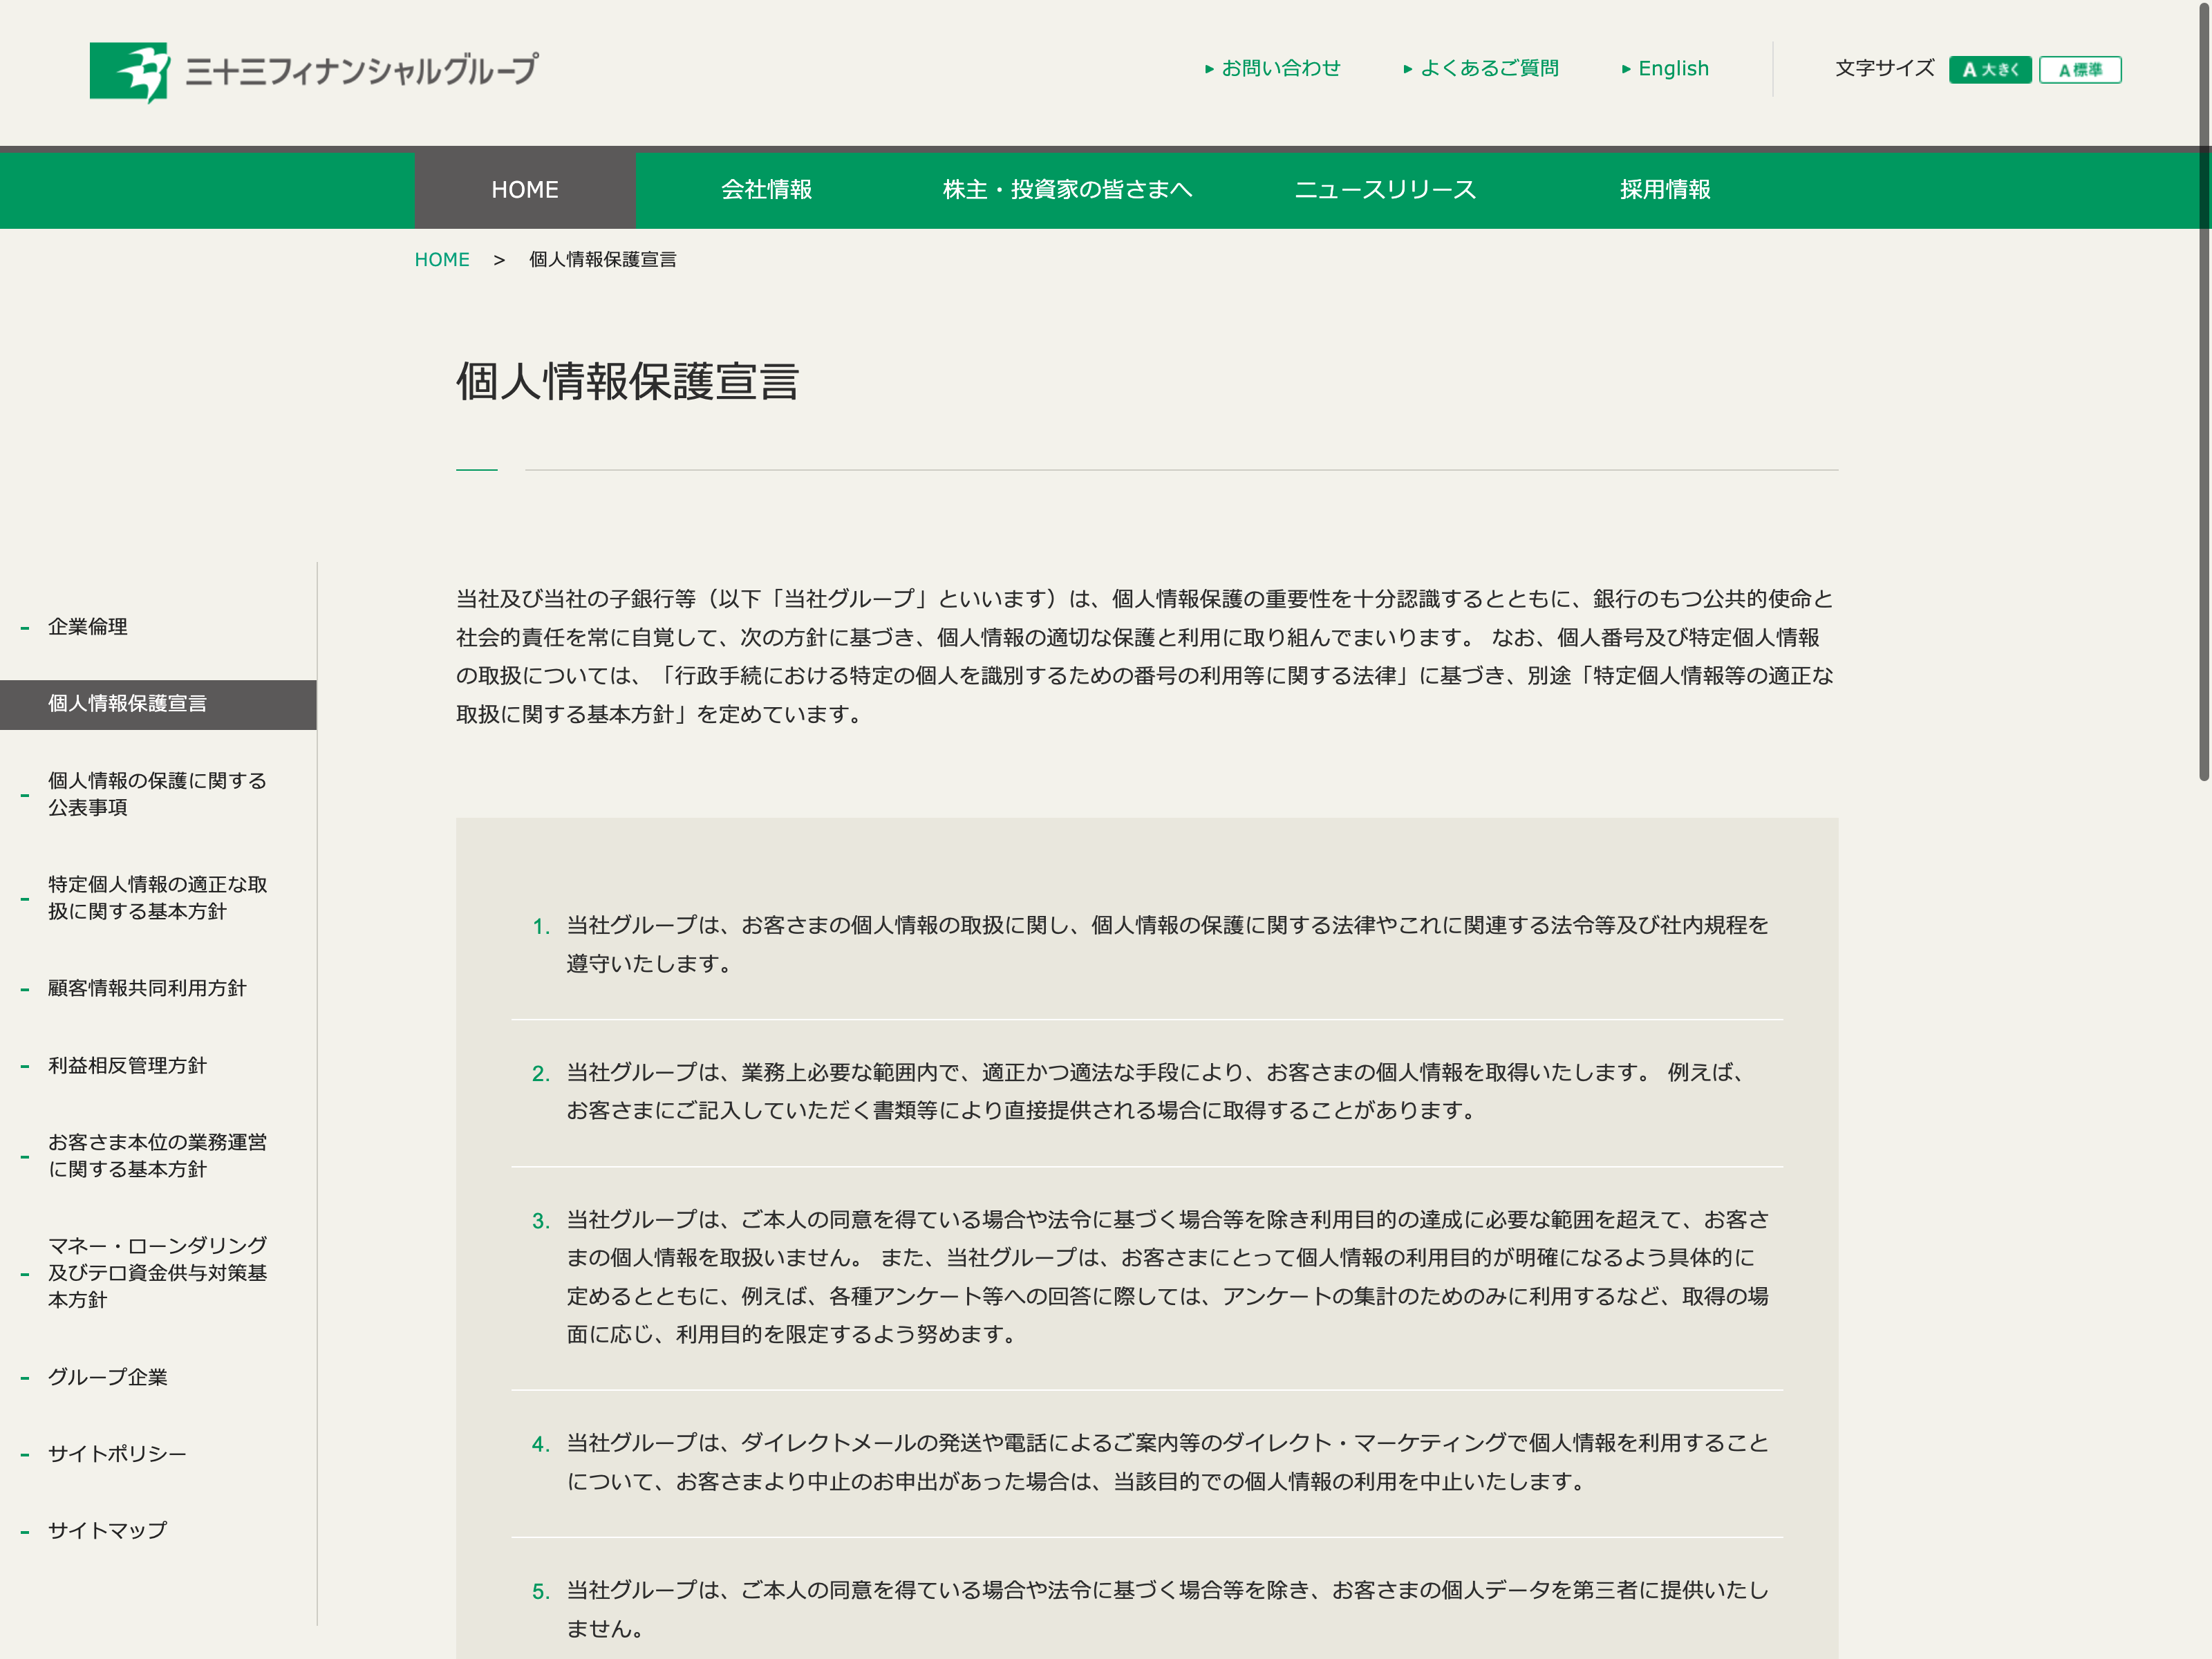
Task: Click the San-ju San Financial Group logo
Action: click(314, 71)
